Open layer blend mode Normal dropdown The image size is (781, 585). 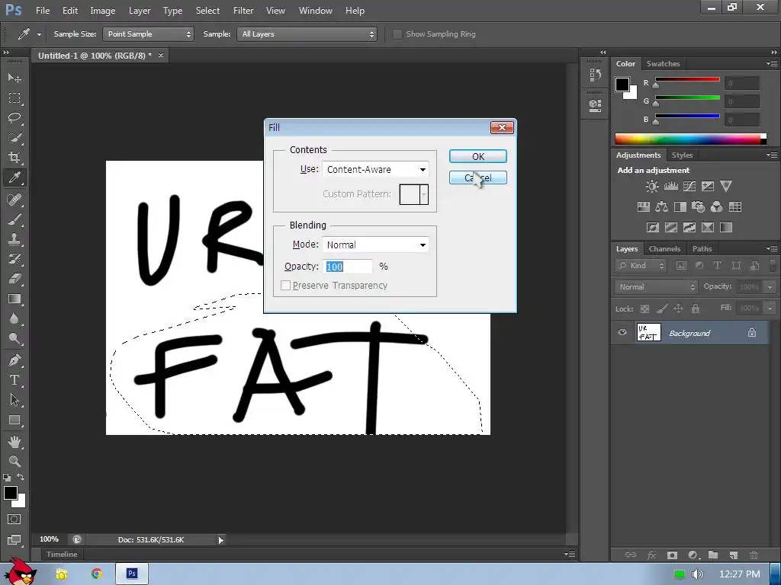pos(655,286)
